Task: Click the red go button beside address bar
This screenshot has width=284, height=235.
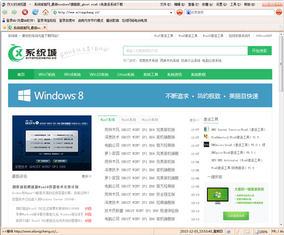Action: tap(179, 12)
